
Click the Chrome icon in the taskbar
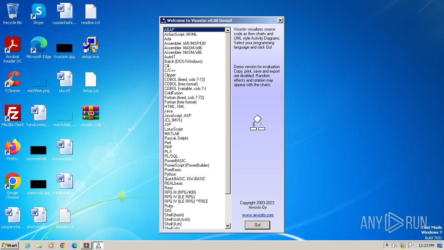pos(63,245)
